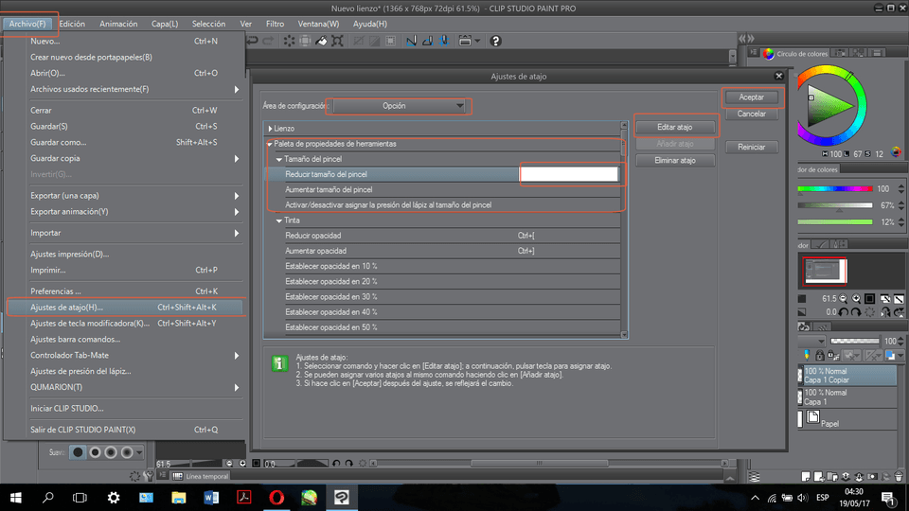The image size is (909, 511).
Task: Click the Color wheel panel tab icon
Action: tap(769, 53)
